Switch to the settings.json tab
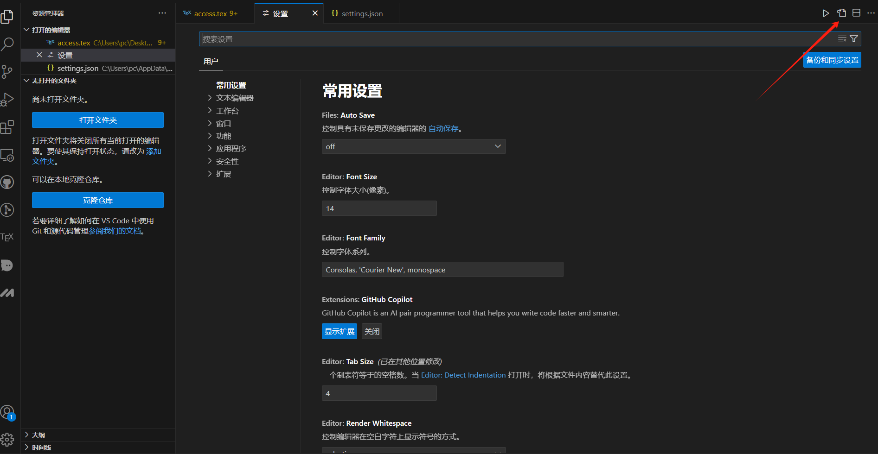 361,13
